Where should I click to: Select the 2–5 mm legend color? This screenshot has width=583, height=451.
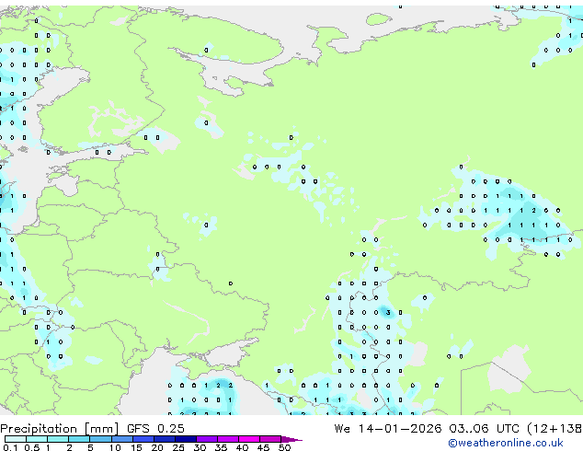tap(79, 439)
